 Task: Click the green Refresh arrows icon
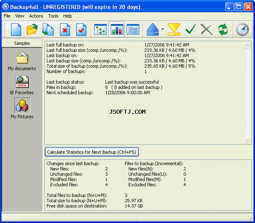[x=223, y=29]
